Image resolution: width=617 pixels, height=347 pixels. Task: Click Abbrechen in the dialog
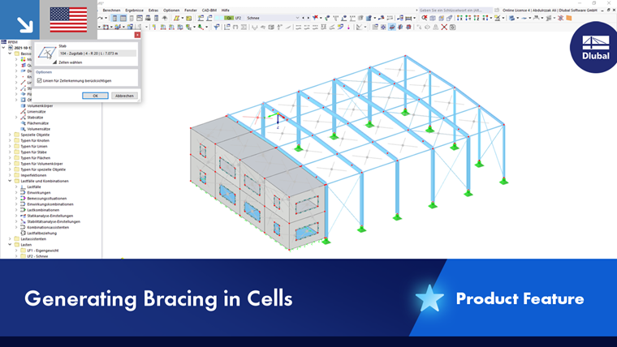click(124, 96)
